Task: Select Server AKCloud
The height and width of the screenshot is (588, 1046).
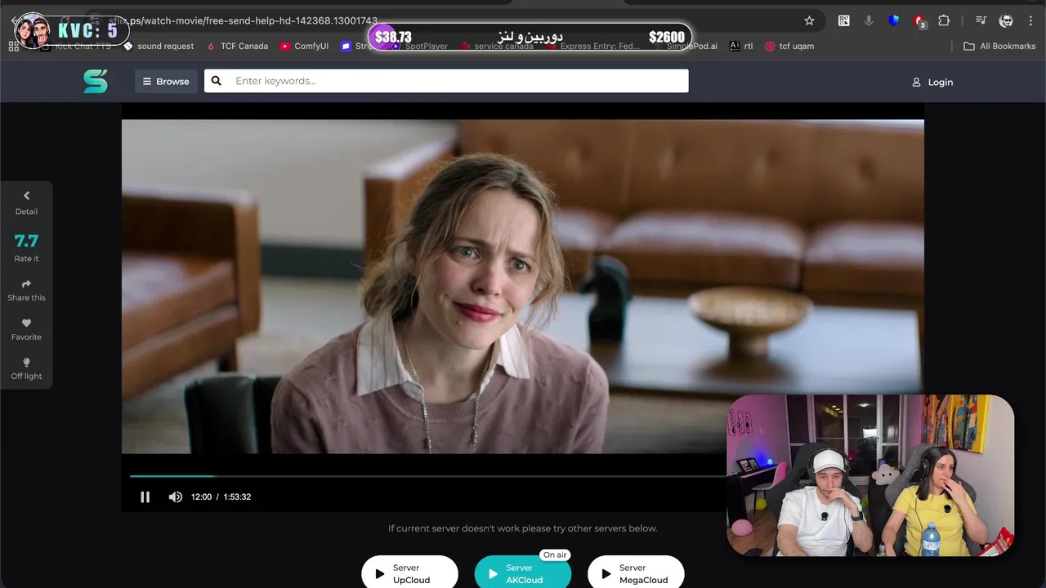Action: (523, 573)
